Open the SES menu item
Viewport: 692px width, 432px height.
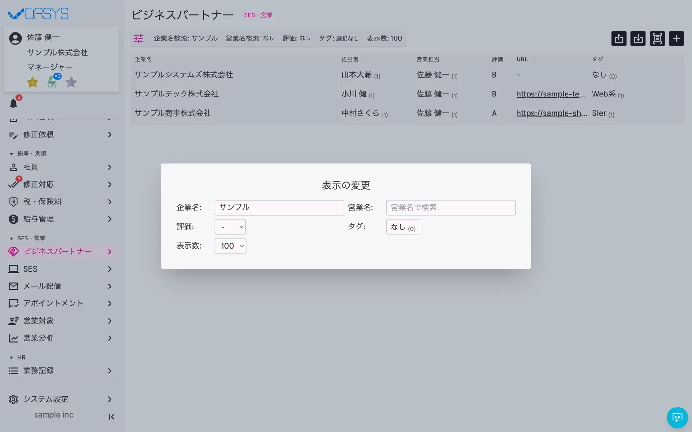62,269
